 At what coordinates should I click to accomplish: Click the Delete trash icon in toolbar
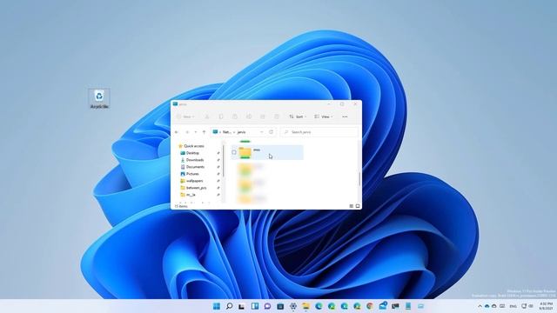(277, 117)
